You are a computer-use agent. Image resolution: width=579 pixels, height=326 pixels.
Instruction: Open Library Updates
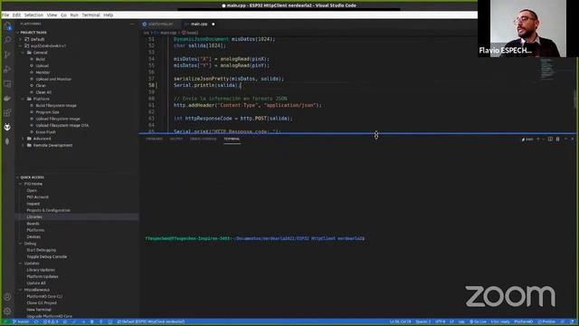(x=41, y=270)
